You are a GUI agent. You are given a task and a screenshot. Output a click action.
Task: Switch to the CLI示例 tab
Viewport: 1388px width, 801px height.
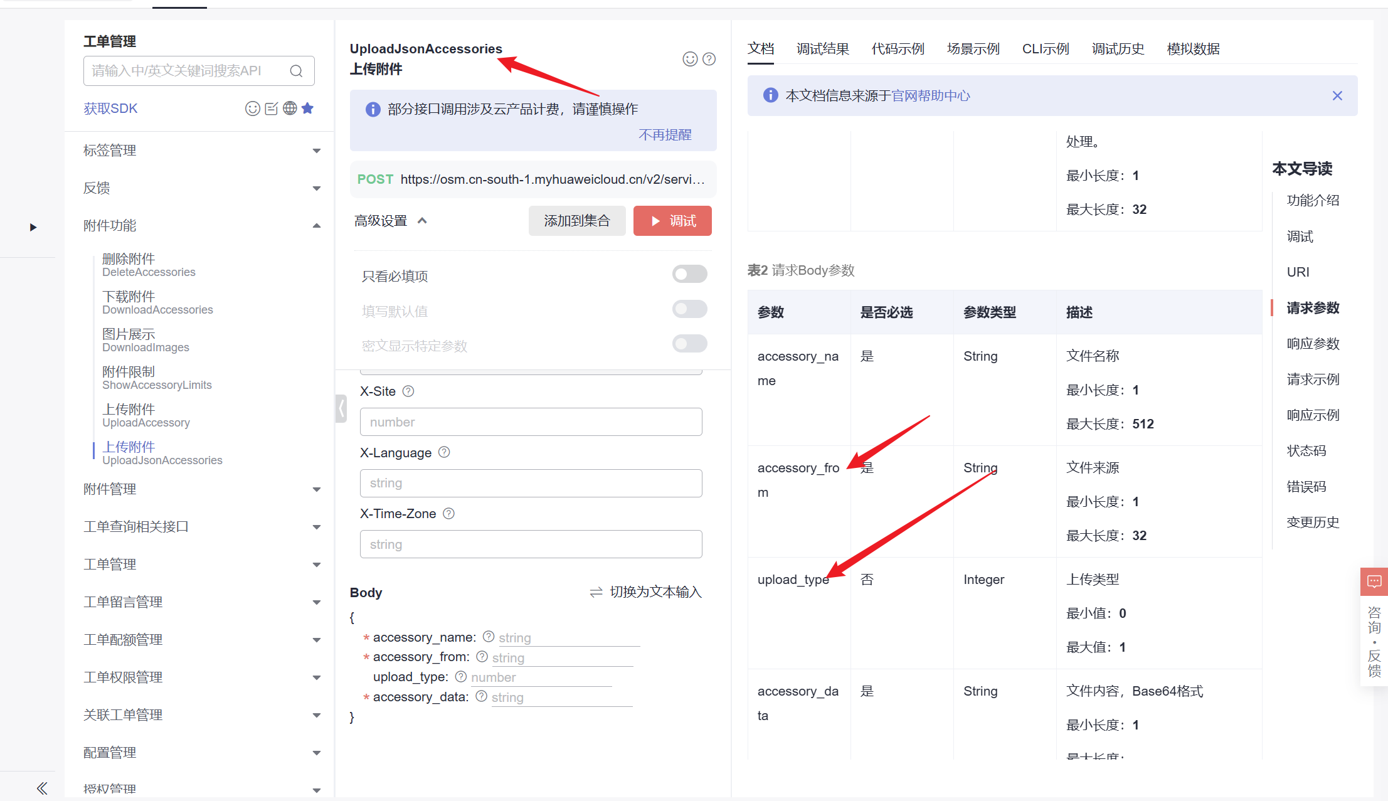tap(1046, 49)
